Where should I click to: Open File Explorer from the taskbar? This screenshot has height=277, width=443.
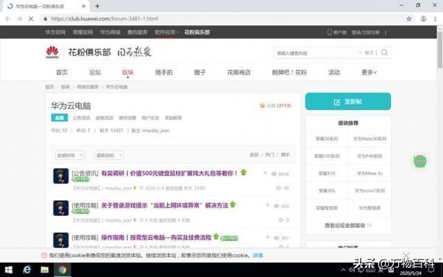coord(44,270)
